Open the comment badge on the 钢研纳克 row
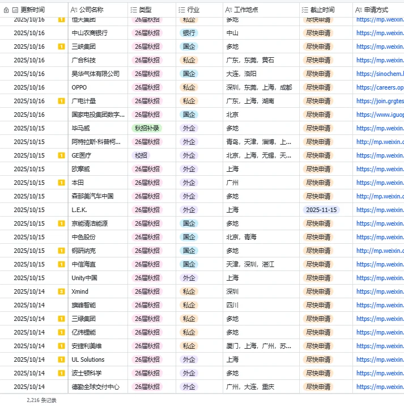404x406 pixels. [61, 251]
